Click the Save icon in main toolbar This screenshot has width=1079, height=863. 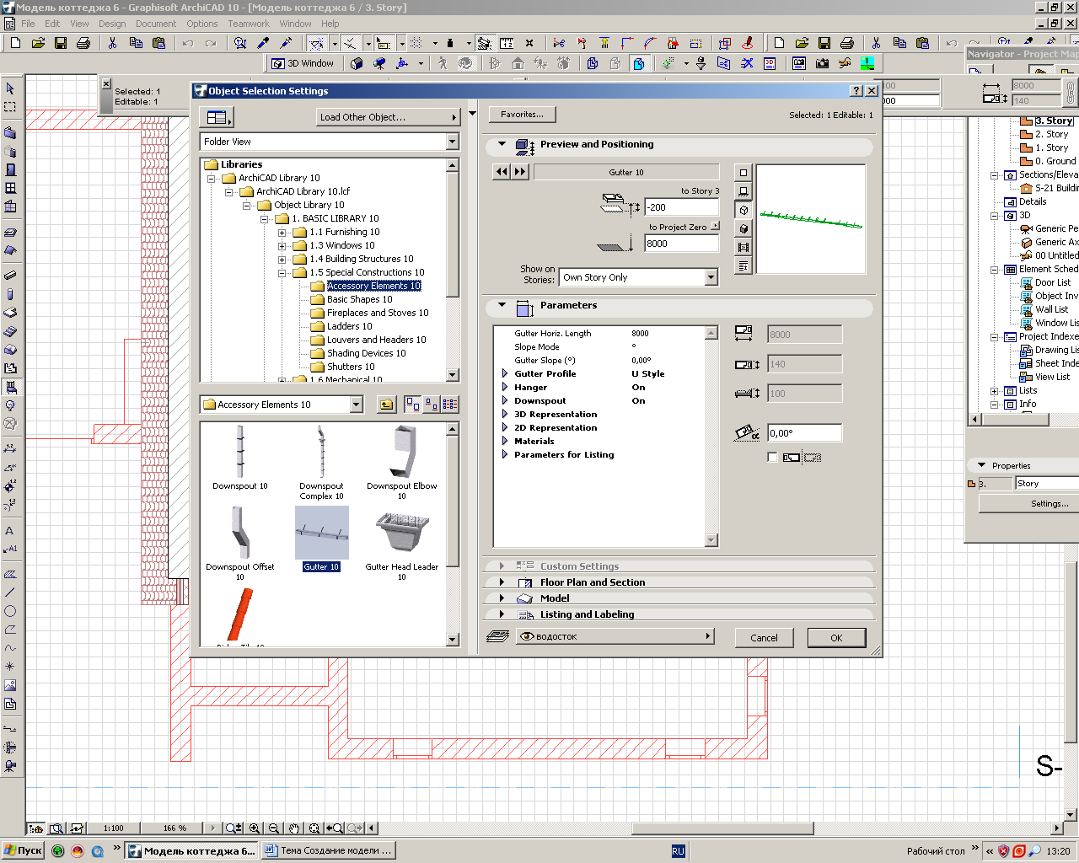(61, 43)
